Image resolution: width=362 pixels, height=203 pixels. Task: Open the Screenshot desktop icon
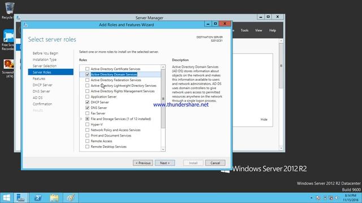pos(8,69)
